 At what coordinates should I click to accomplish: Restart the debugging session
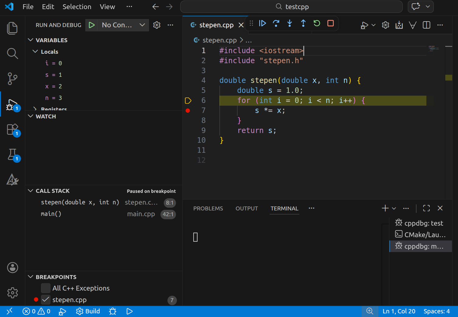[317, 23]
